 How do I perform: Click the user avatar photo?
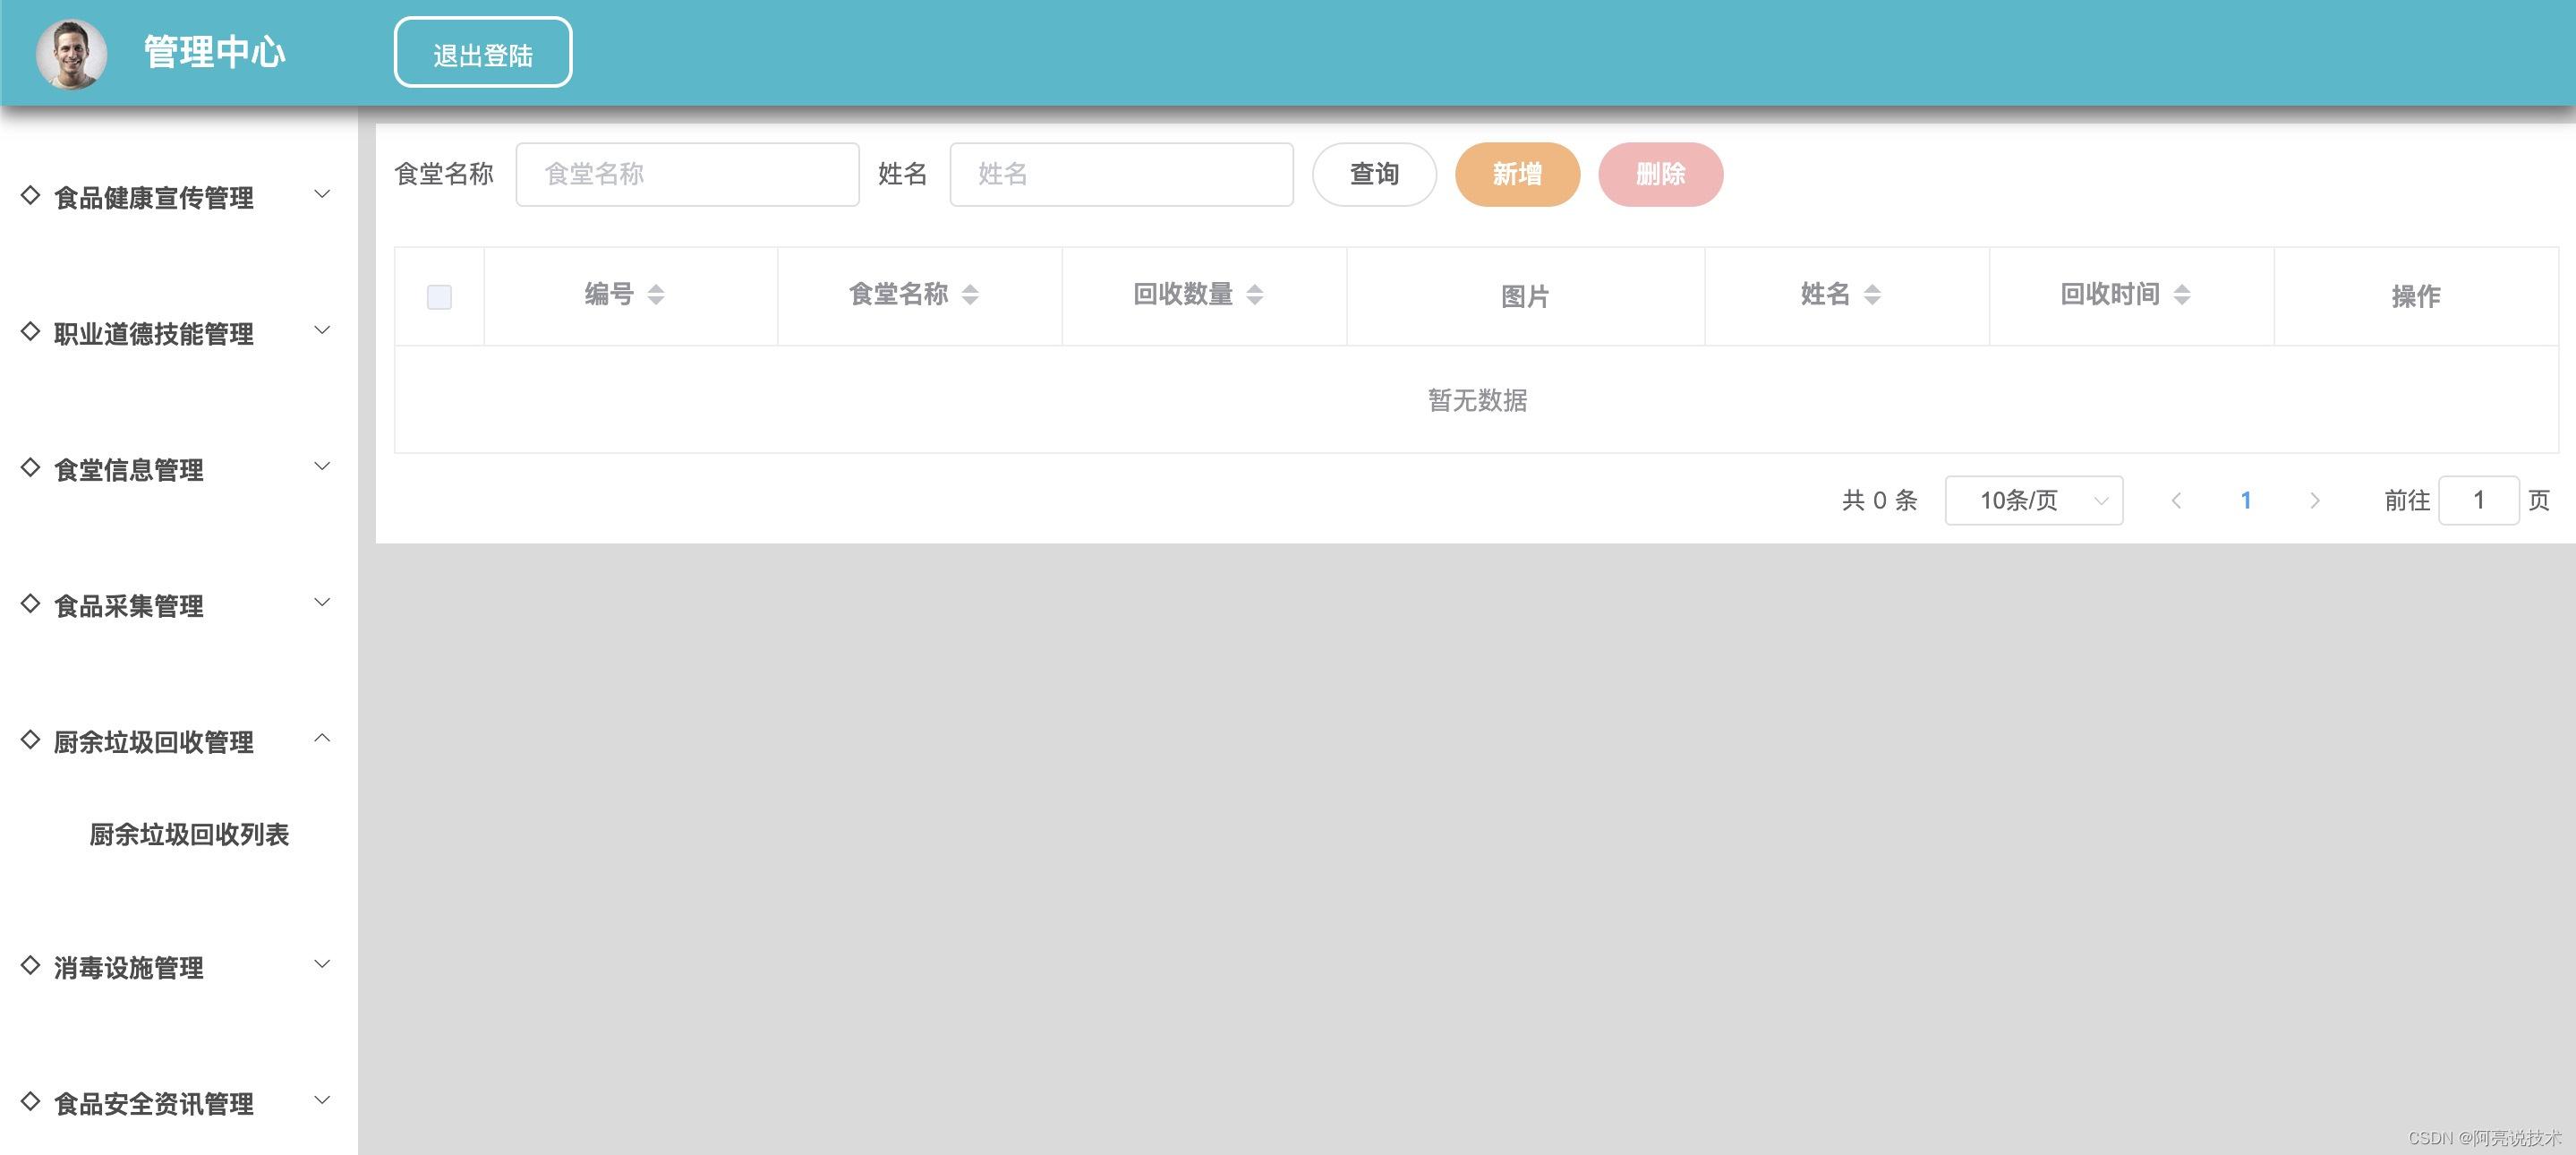click(71, 53)
